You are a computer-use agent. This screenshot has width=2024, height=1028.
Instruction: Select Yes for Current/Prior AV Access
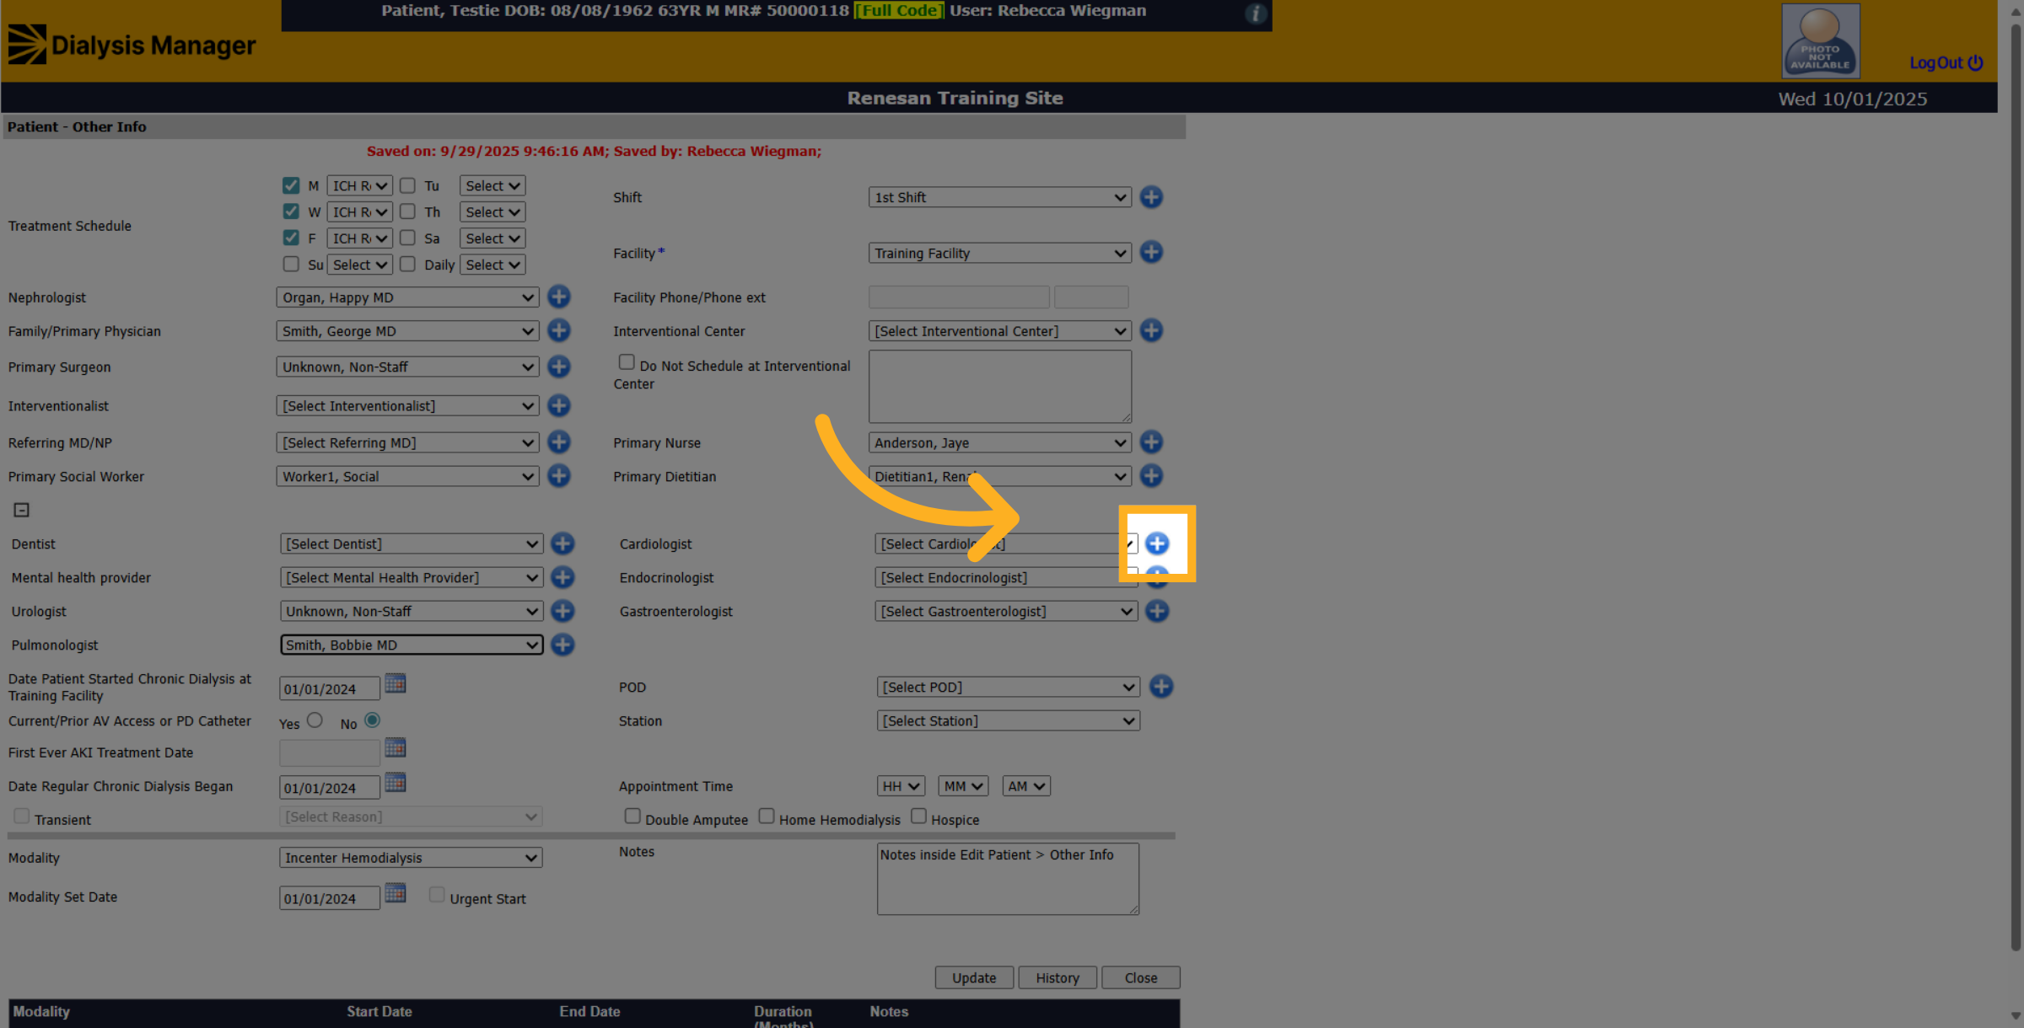[315, 720]
